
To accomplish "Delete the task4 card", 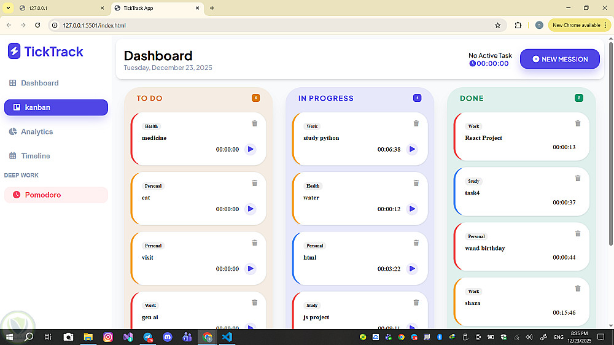I will (578, 178).
